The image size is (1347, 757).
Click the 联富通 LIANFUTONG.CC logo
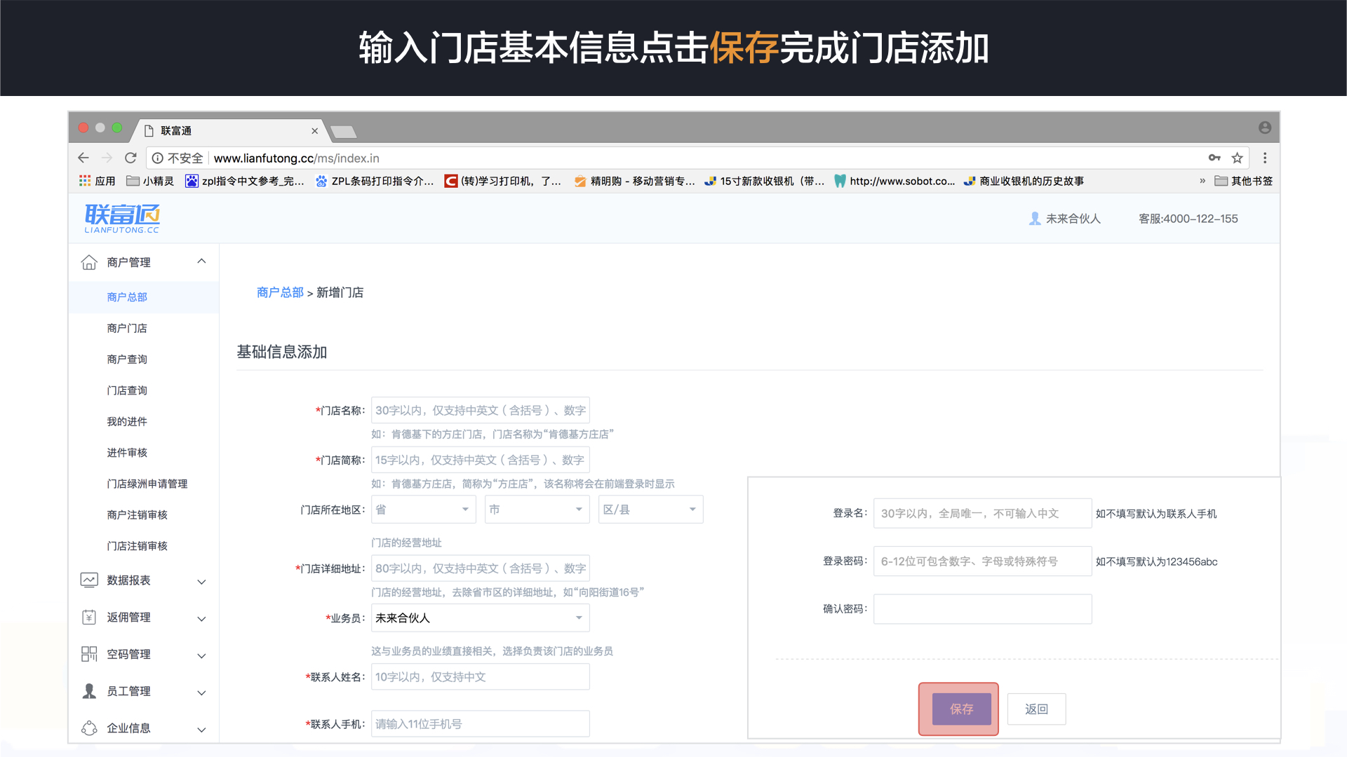click(122, 218)
